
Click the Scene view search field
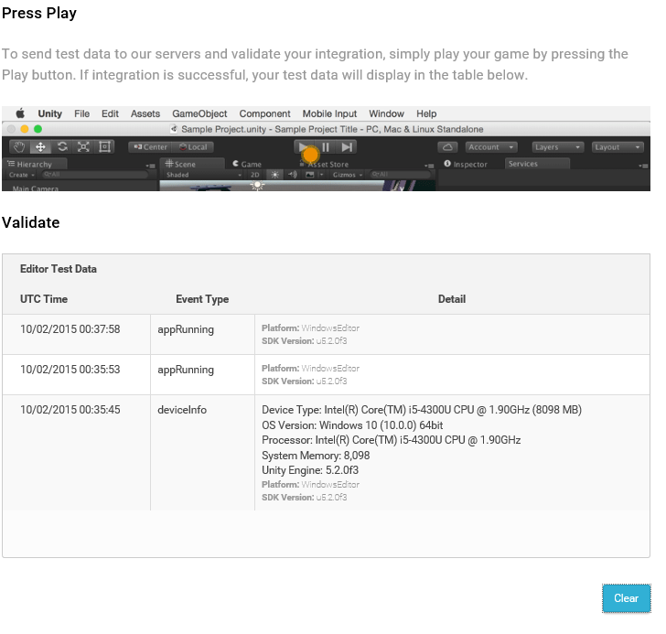point(400,175)
